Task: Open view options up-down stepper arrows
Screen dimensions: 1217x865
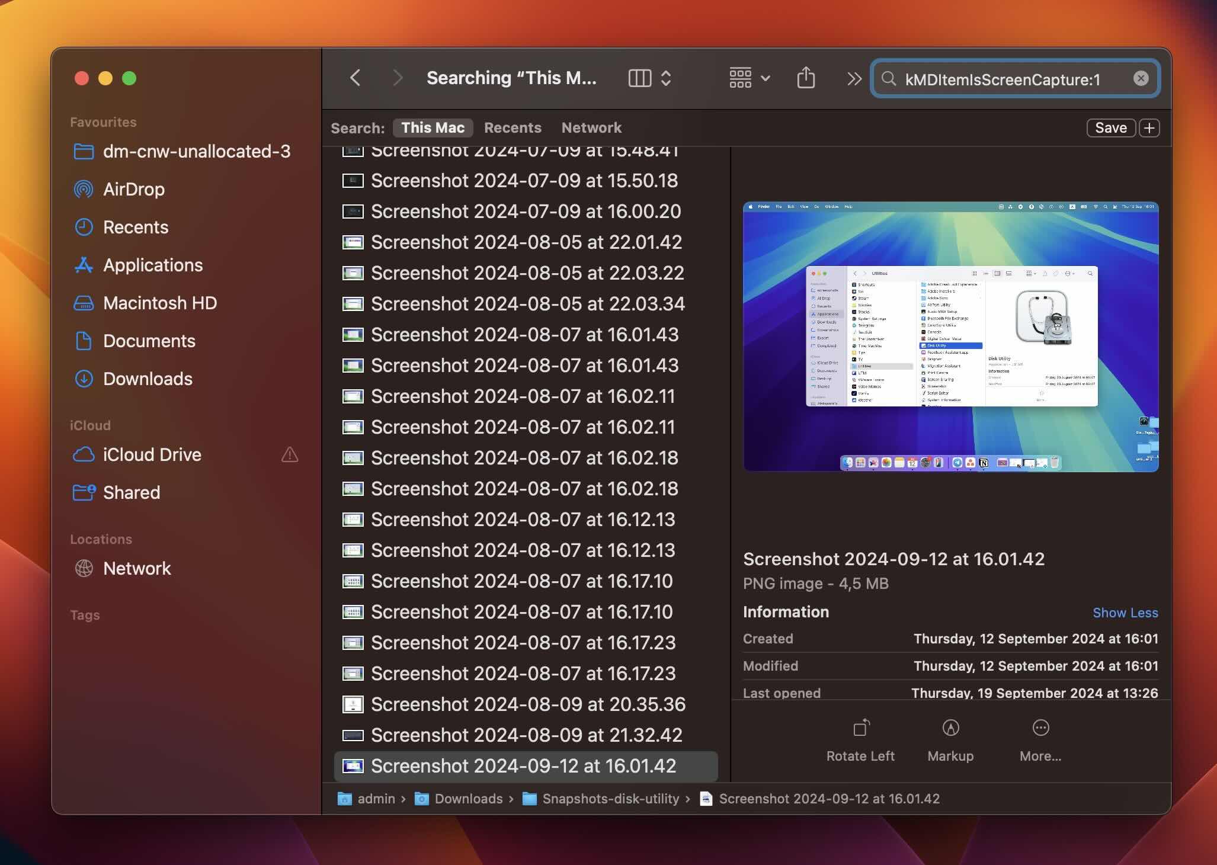Action: [666, 78]
